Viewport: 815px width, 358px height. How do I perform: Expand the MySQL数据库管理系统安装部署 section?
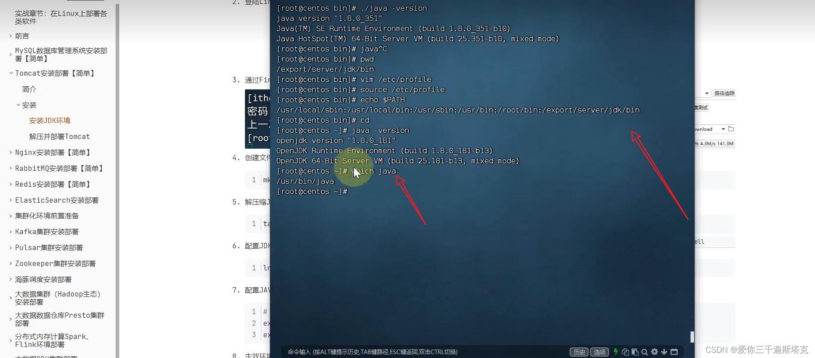11,54
